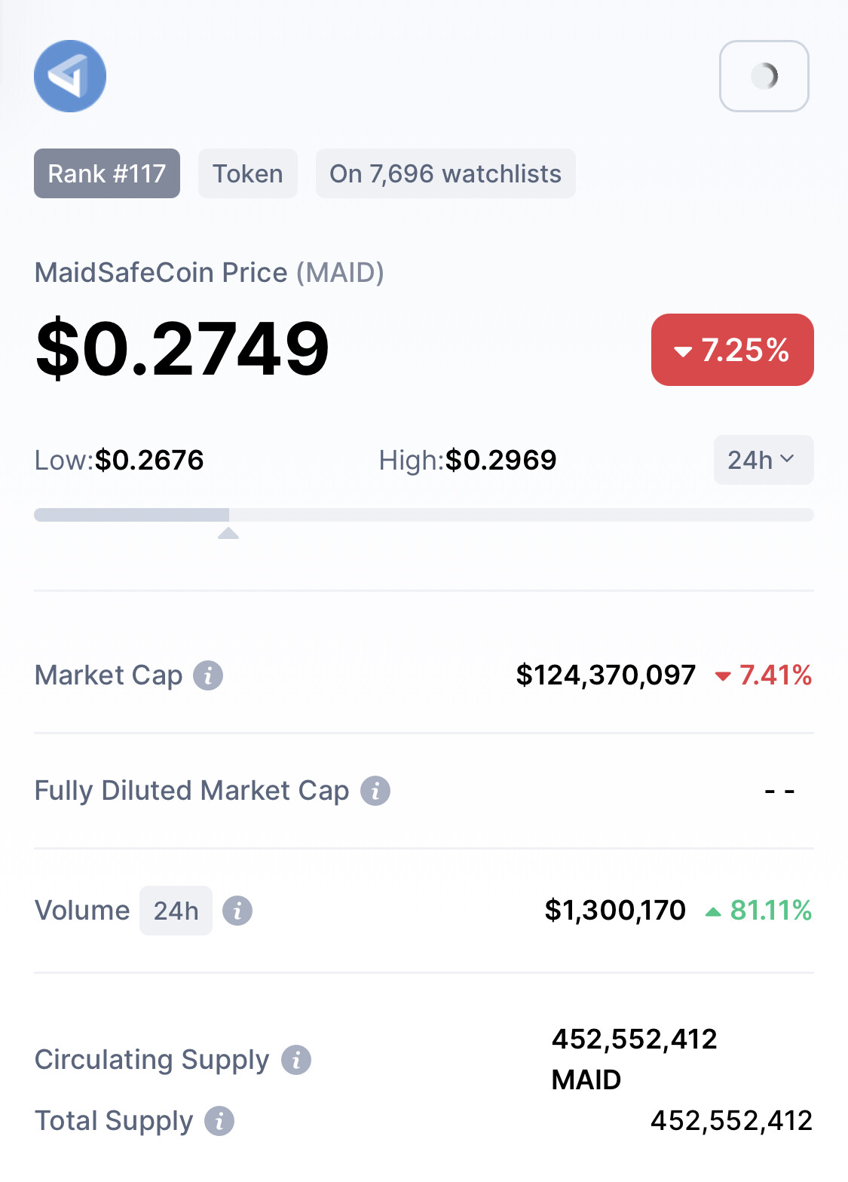Image resolution: width=848 pixels, height=1182 pixels.
Task: Select the Volume 24h period chip
Action: (x=176, y=911)
